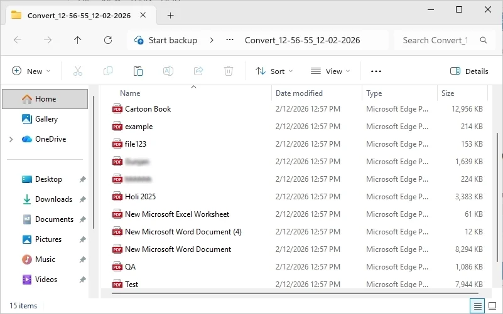Click the Copy icon in toolbar
The width and height of the screenshot is (503, 314).
pyautogui.click(x=108, y=71)
